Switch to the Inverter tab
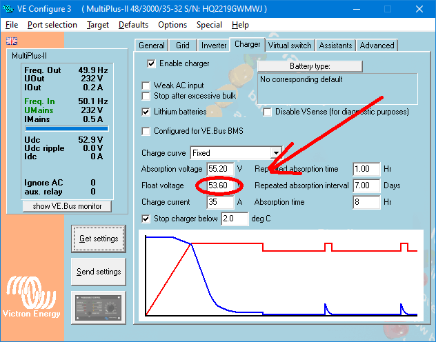 click(213, 46)
